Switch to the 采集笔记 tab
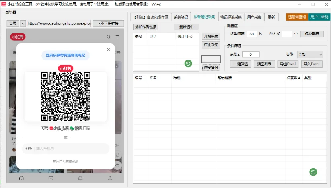Image resolution: width=331 pixels, height=188 pixels. [181, 17]
